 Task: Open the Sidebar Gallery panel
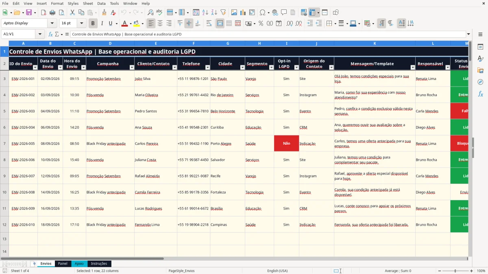point(480,71)
